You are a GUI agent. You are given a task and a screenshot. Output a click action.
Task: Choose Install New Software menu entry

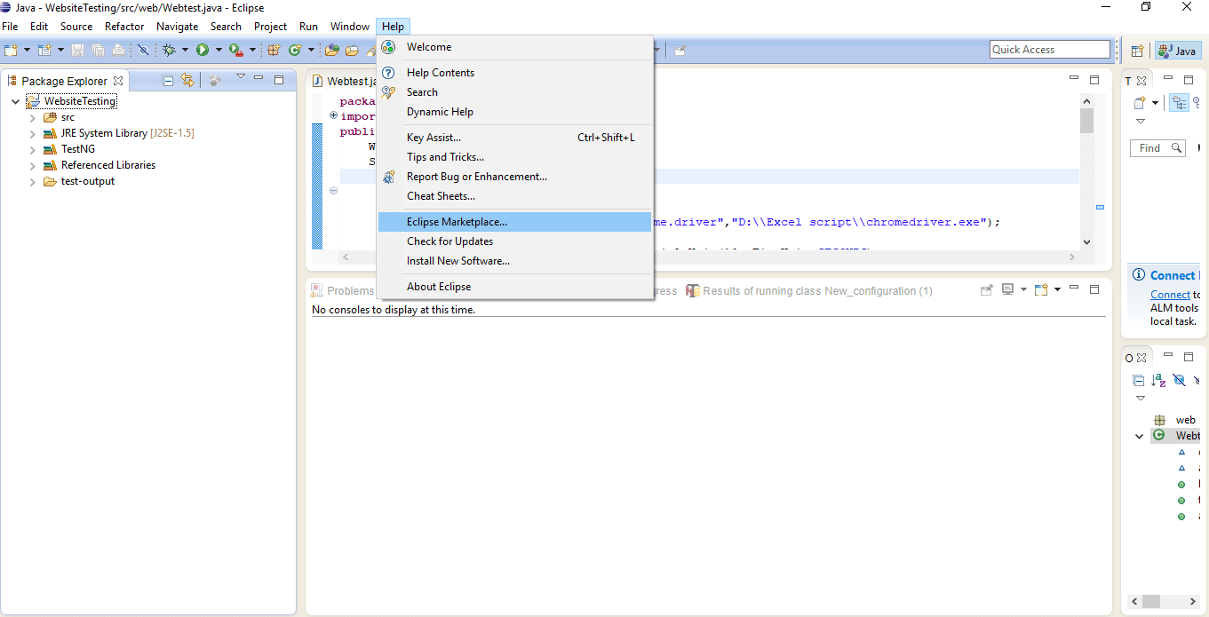point(457,261)
